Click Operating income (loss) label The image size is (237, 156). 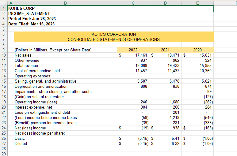pos(36,102)
